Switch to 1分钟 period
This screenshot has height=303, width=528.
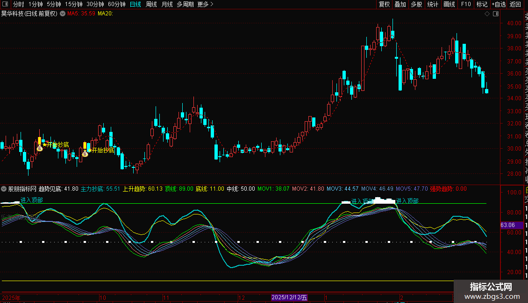pyautogui.click(x=36, y=4)
